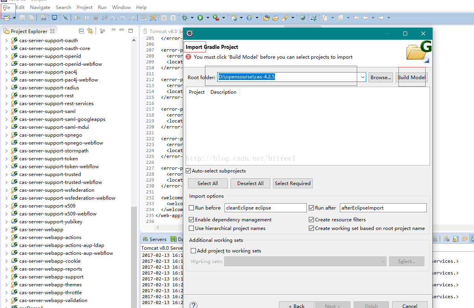Click the Debug bug icon in toolbar

(184, 18)
